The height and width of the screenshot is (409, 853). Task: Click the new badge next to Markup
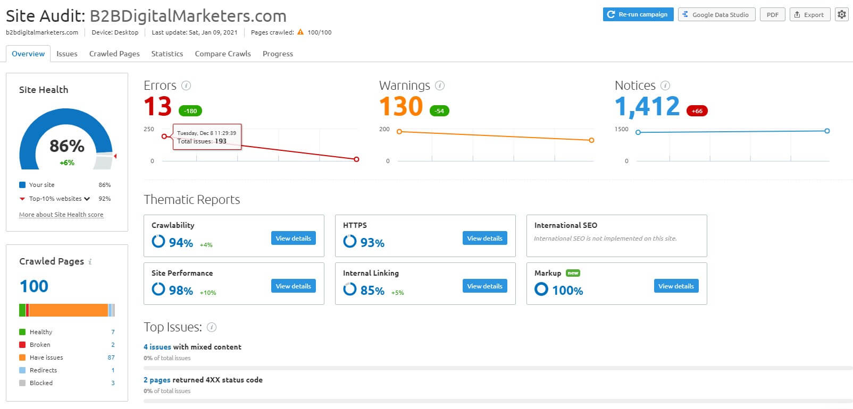click(573, 273)
